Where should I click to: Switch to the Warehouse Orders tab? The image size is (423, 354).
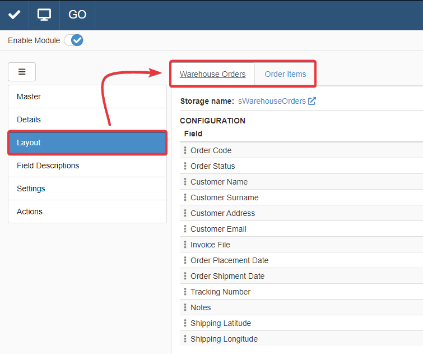[212, 74]
